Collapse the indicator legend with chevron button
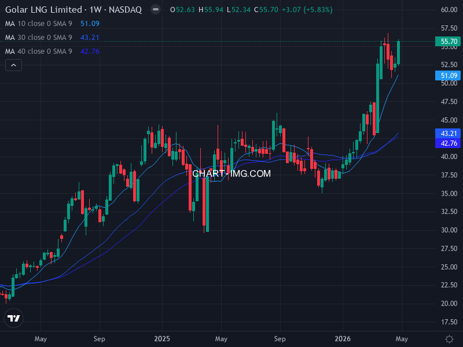 [13, 65]
